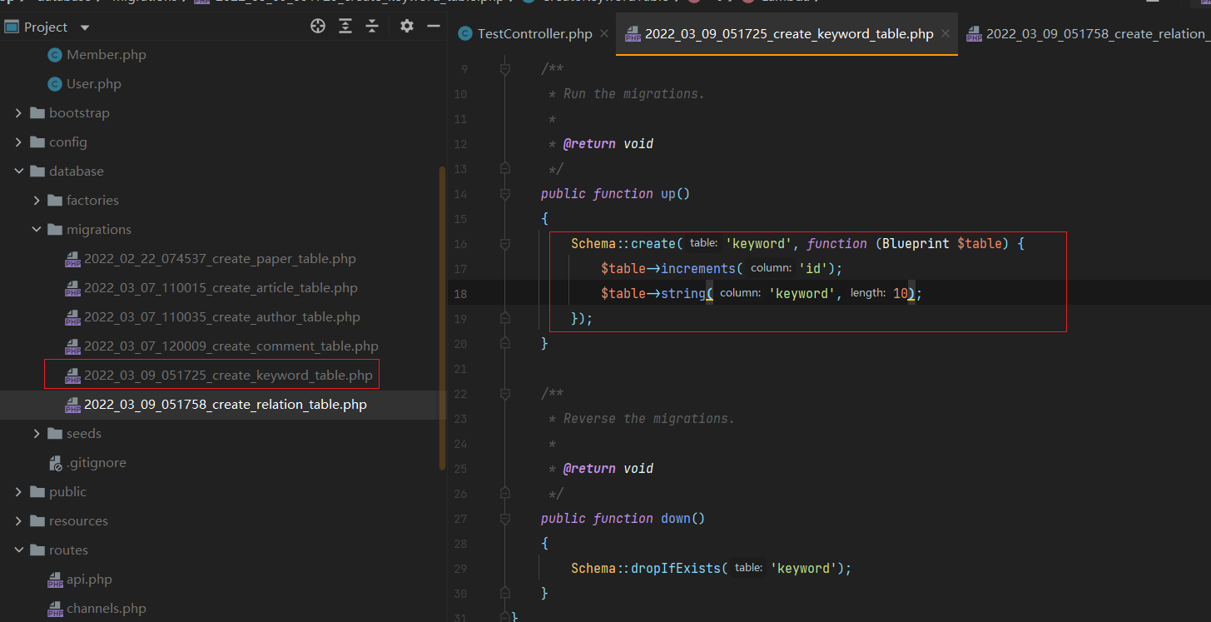Expand the factories folder

pyautogui.click(x=37, y=201)
